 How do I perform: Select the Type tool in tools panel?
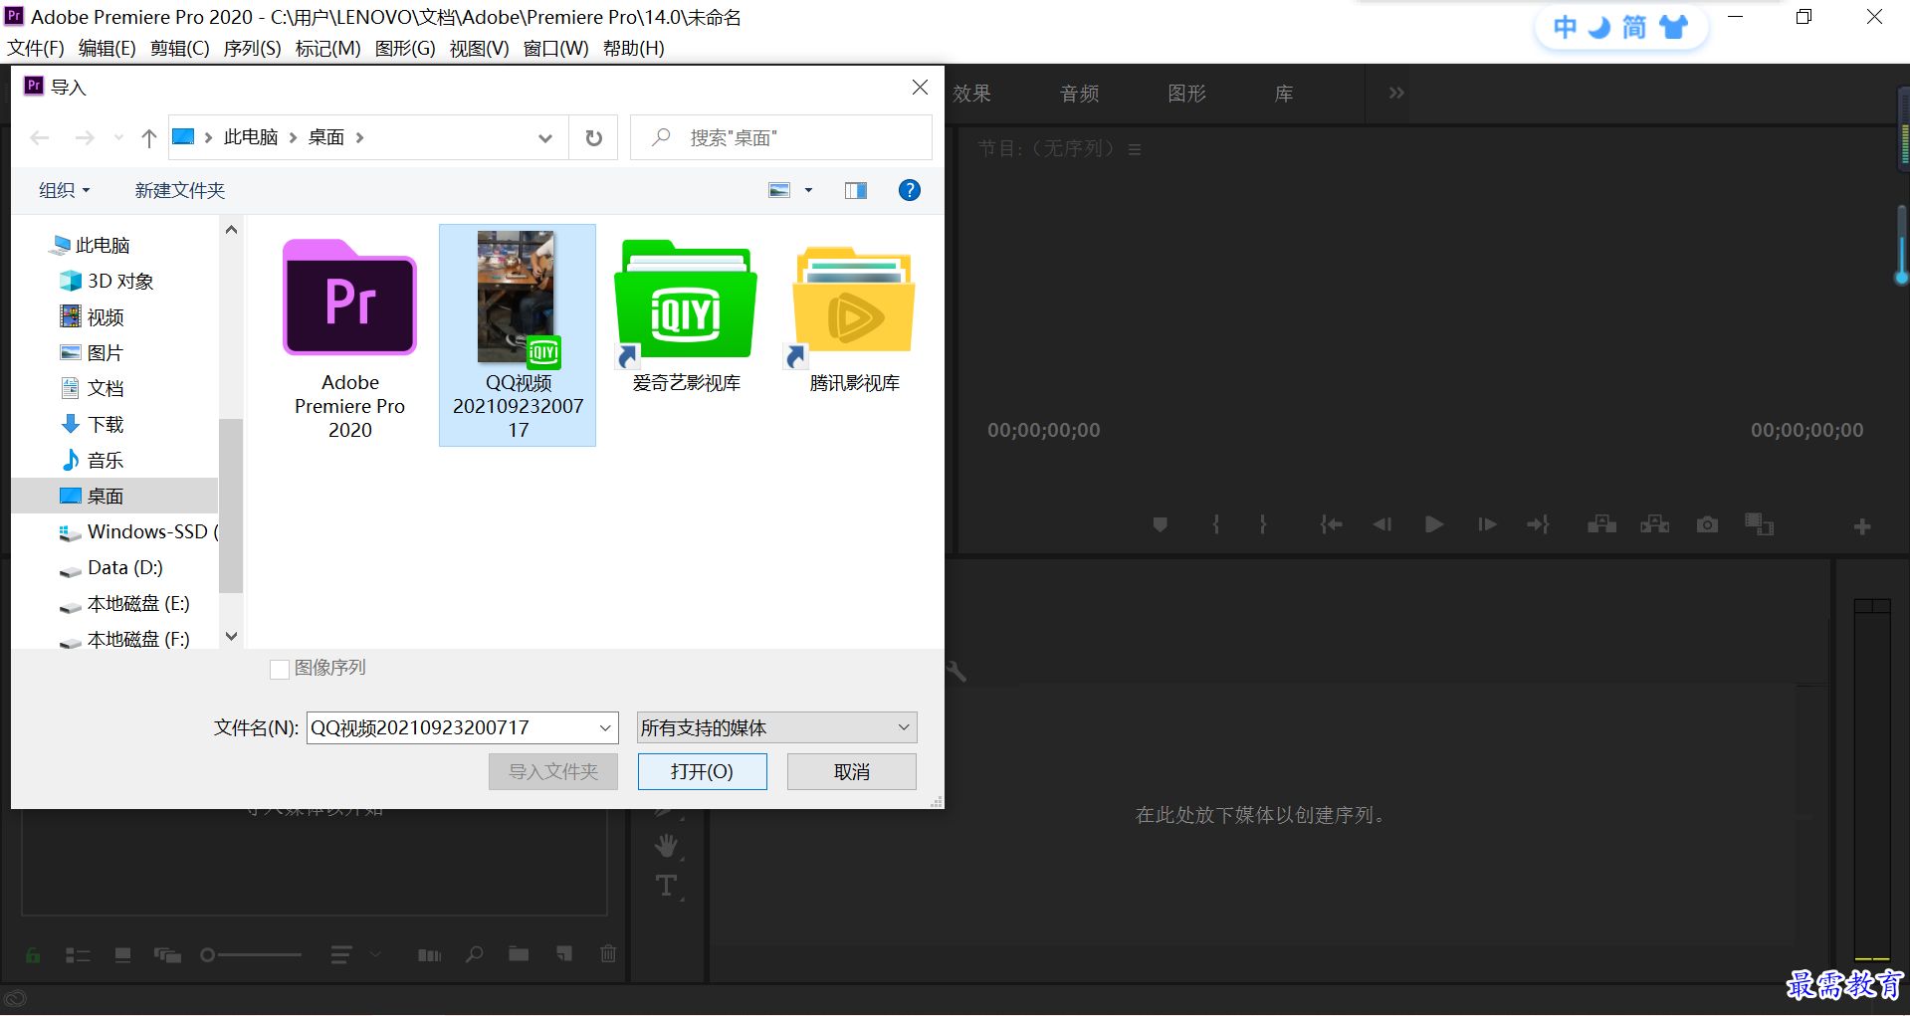667,886
